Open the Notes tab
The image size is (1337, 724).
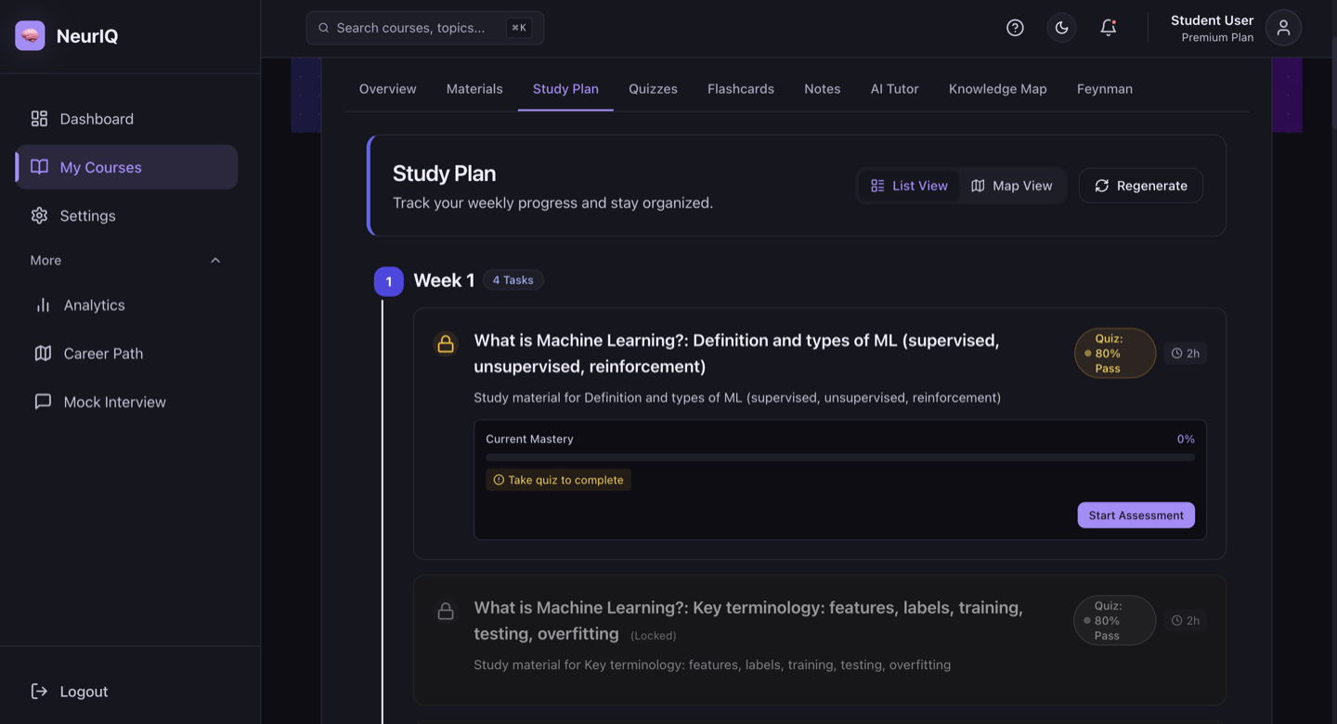point(822,89)
